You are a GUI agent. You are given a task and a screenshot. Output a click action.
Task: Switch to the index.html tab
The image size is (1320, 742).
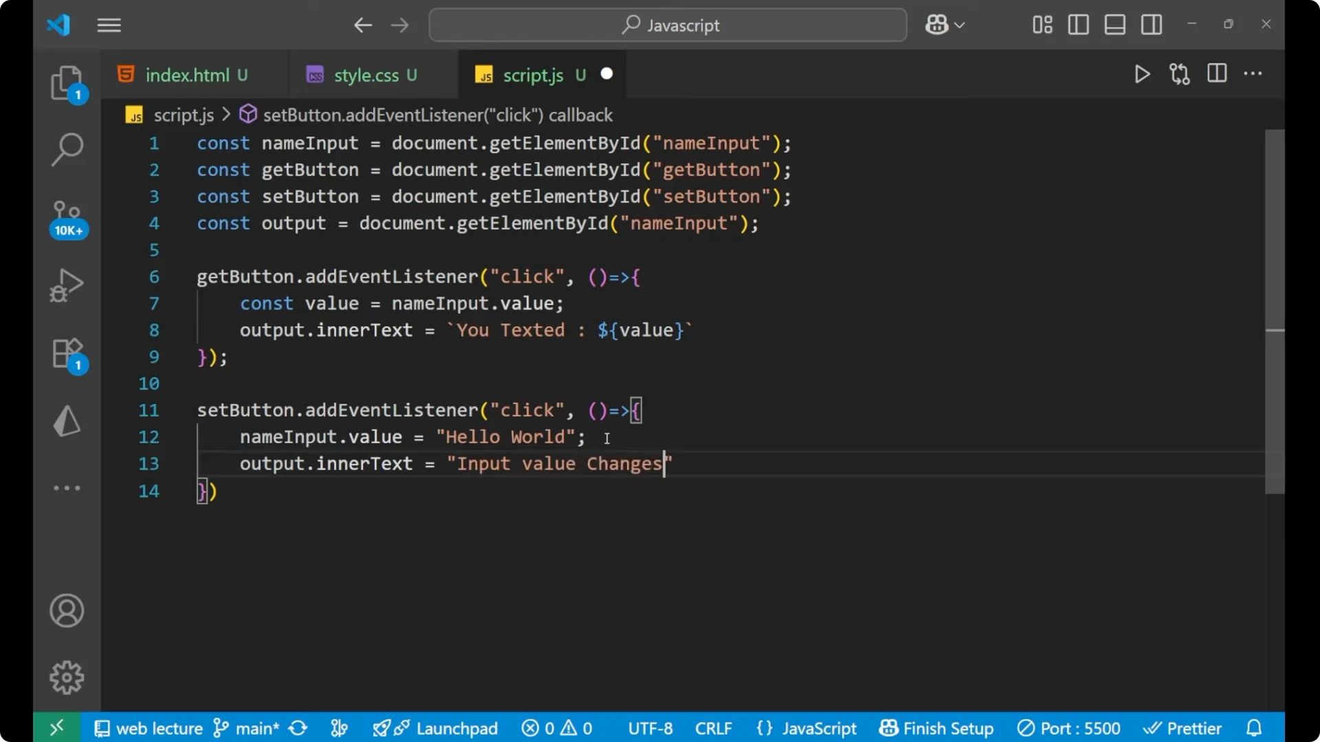[186, 74]
